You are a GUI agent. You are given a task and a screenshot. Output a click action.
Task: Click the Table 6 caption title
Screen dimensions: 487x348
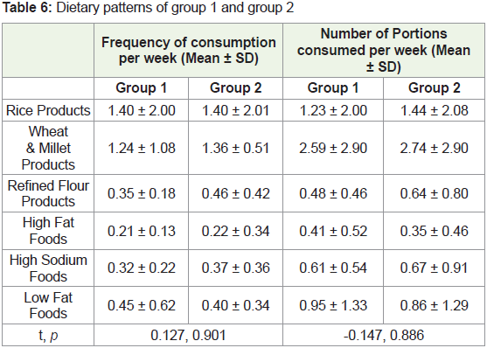(x=148, y=8)
